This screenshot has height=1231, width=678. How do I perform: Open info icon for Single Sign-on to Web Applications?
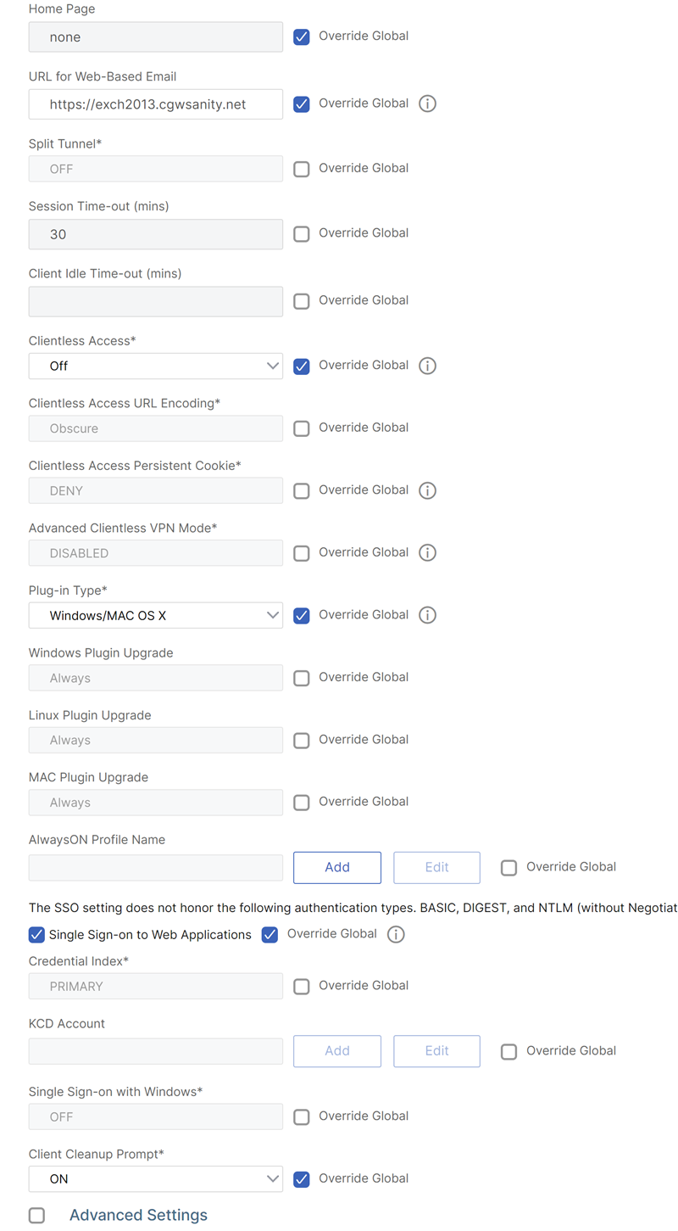tap(396, 934)
